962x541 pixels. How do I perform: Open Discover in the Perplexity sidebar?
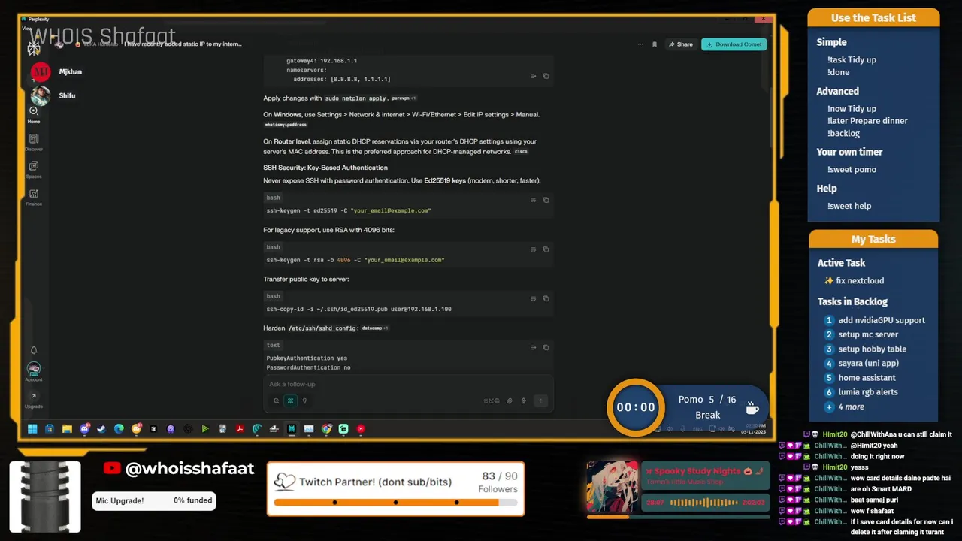point(34,142)
